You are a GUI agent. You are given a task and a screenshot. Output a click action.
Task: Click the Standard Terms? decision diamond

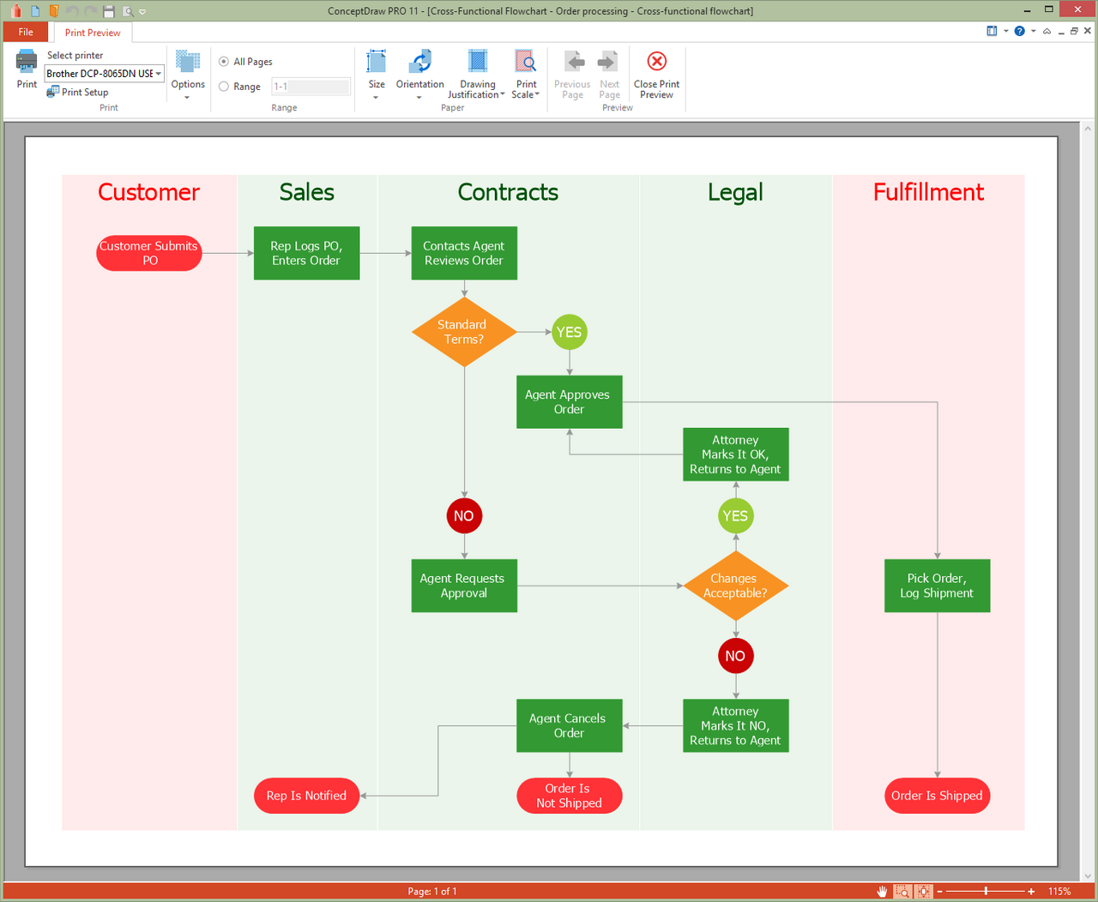[464, 332]
